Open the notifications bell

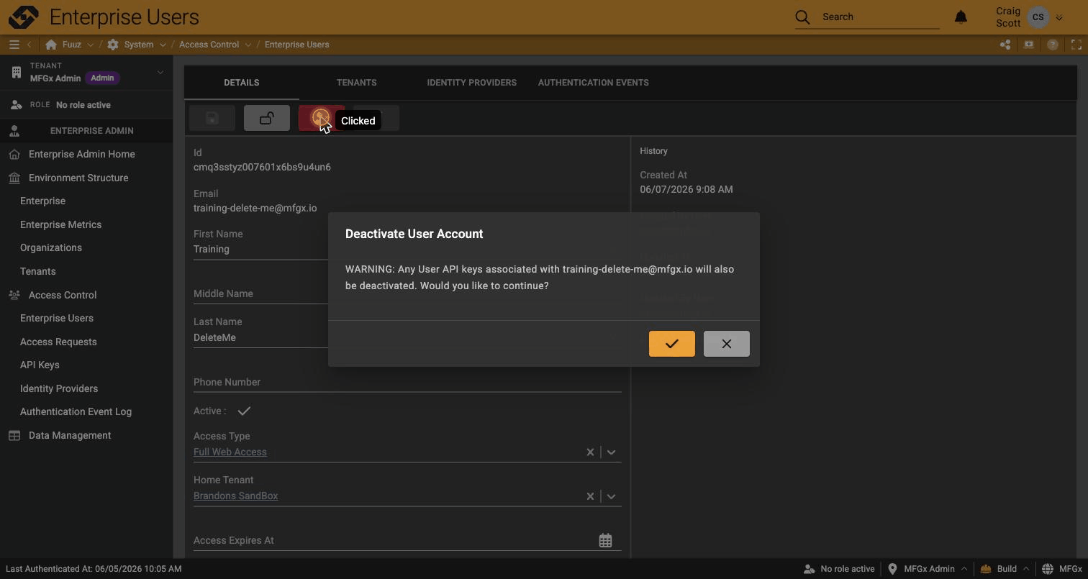pos(961,17)
